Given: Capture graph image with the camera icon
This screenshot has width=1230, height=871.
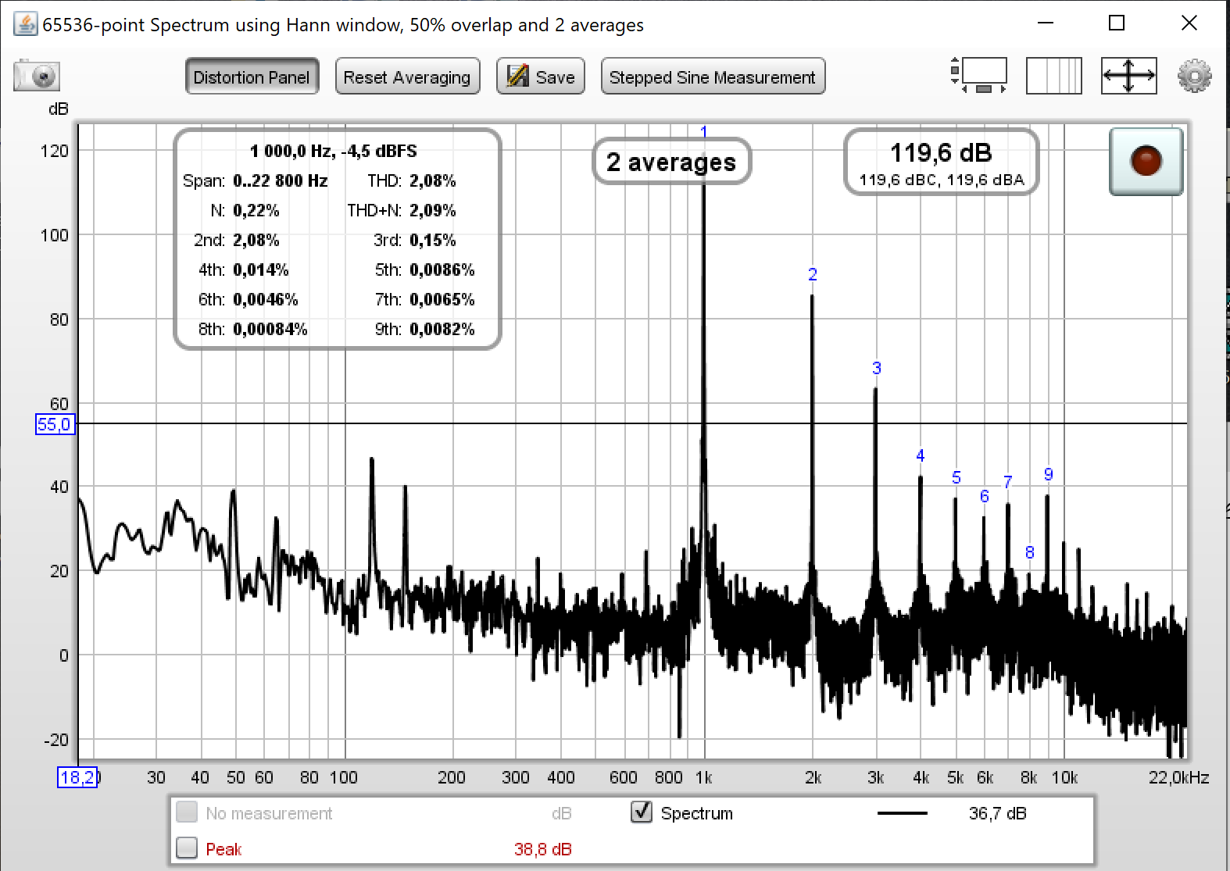Looking at the screenshot, I should (37, 76).
